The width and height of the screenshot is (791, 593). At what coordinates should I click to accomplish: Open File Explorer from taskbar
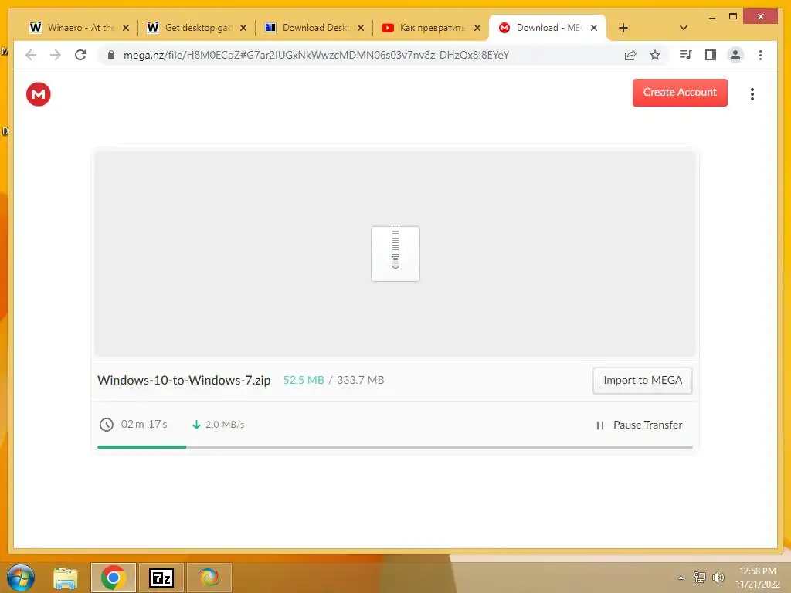tap(66, 578)
